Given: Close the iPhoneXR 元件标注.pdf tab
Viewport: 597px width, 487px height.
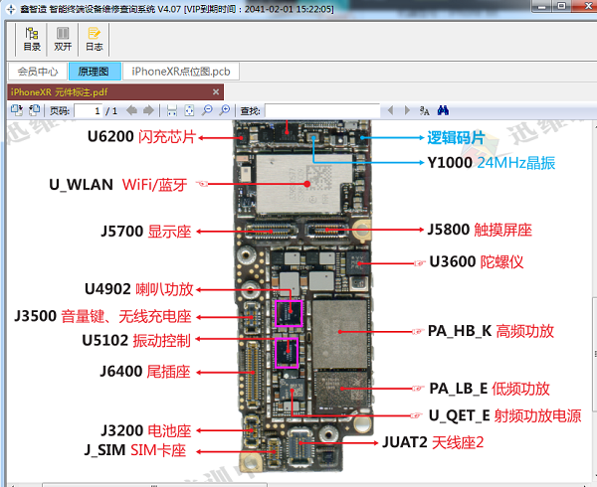Looking at the screenshot, I should pyautogui.click(x=216, y=92).
